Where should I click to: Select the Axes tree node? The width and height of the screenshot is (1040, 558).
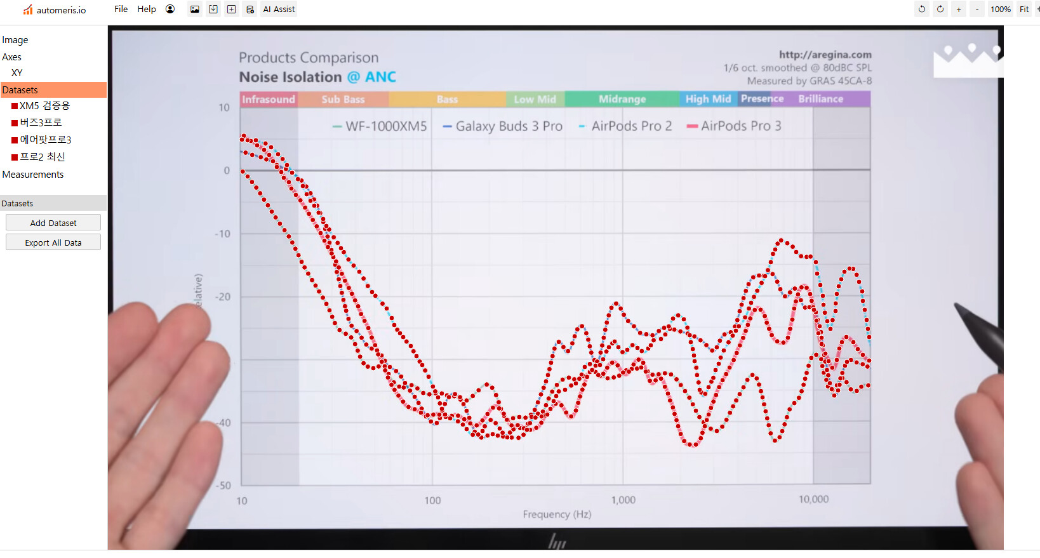pyautogui.click(x=12, y=57)
